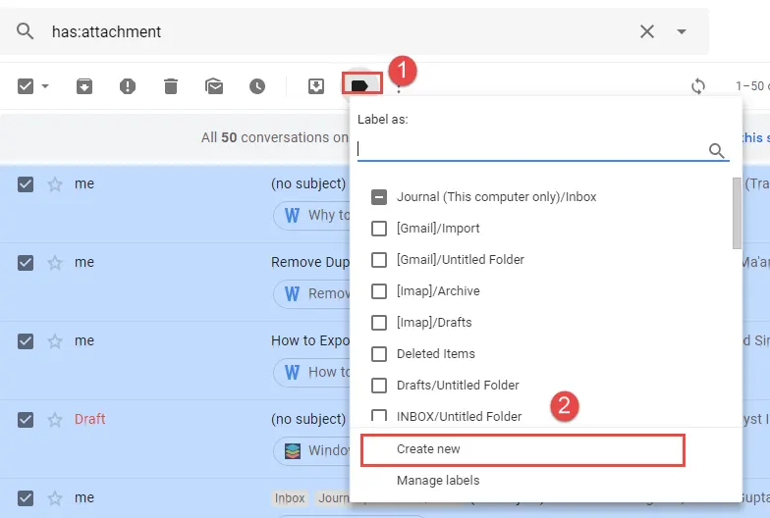Open the Remov Word attachment chip

click(x=311, y=293)
